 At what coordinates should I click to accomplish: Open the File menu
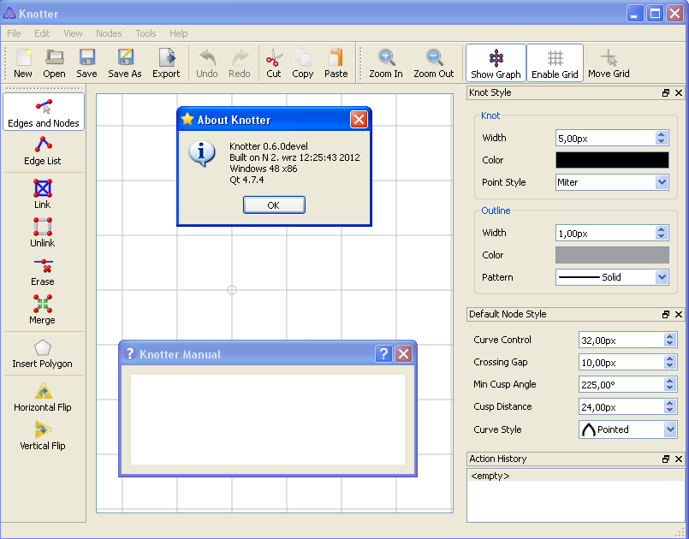point(14,33)
